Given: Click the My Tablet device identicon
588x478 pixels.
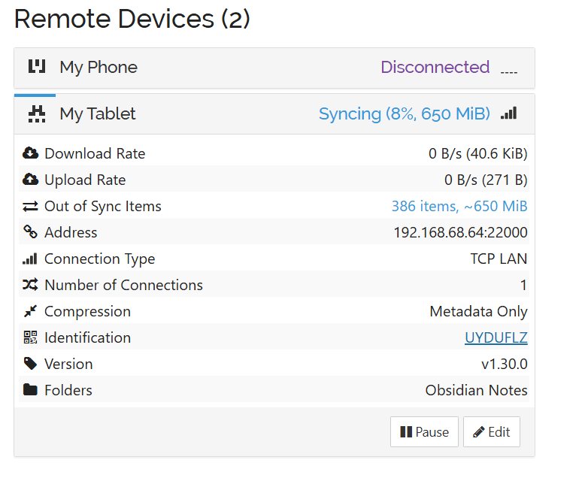Looking at the screenshot, I should pyautogui.click(x=37, y=114).
